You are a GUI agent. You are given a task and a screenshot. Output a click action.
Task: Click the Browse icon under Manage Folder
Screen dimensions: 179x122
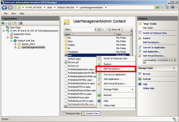point(140,74)
